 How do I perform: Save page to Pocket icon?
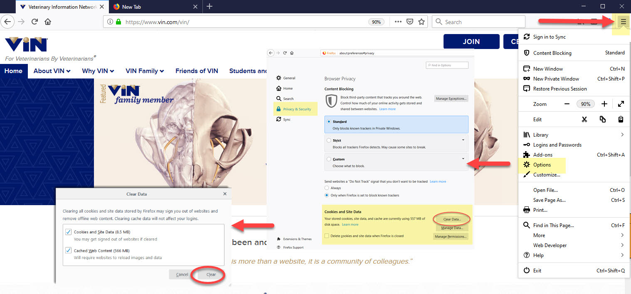tap(410, 22)
